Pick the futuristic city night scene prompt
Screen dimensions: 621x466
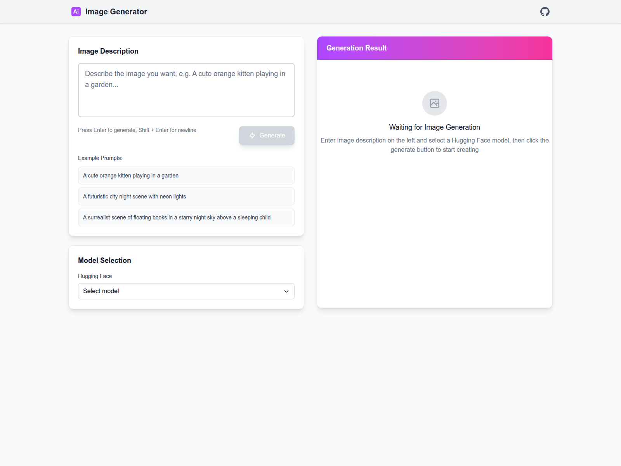point(186,196)
